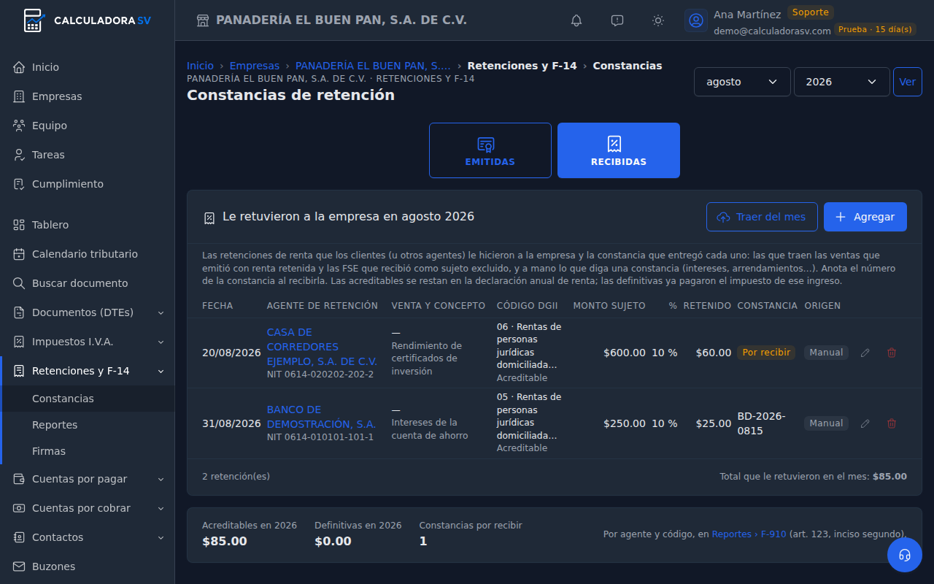
Task: Open Tareas in sidebar
Action: [88, 155]
